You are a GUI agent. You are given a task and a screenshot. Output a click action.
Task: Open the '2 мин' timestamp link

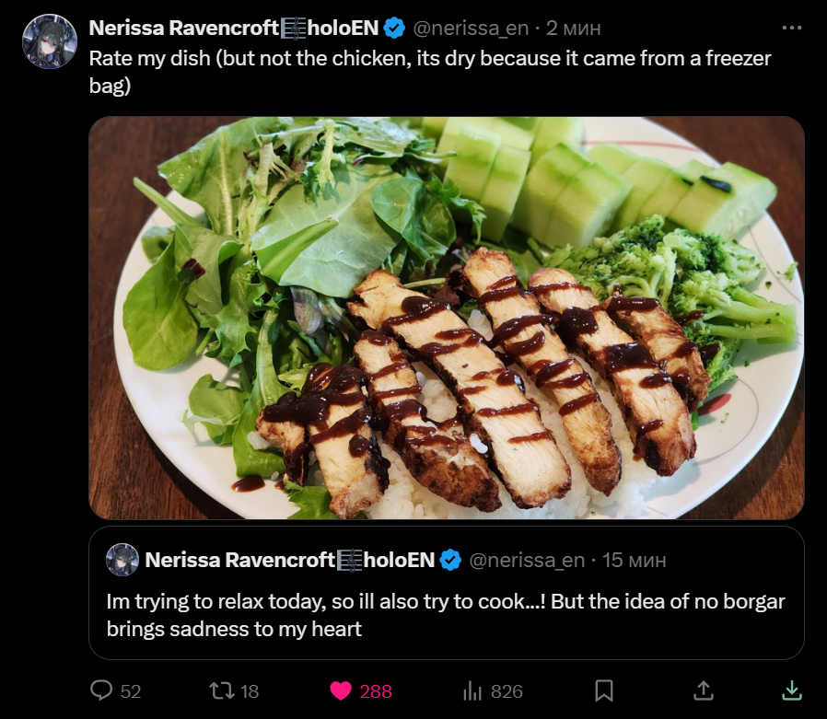tap(574, 28)
